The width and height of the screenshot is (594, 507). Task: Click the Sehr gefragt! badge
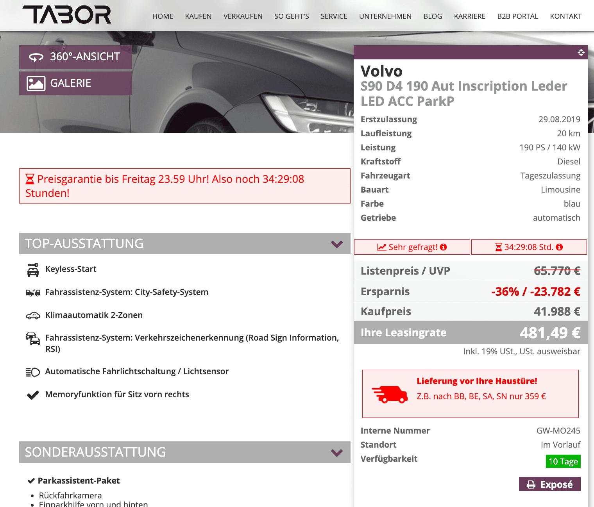(412, 247)
